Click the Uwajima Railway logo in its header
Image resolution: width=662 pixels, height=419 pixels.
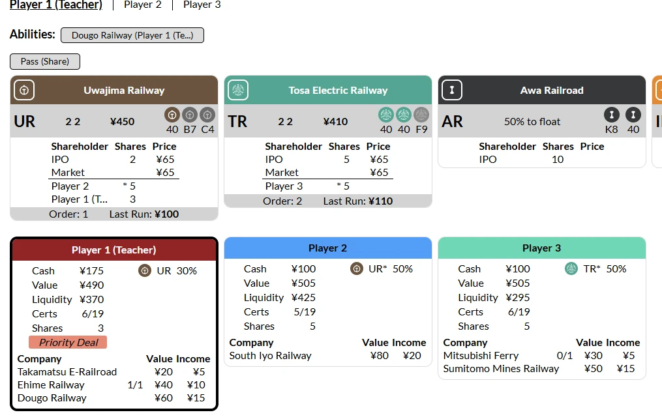(24, 90)
